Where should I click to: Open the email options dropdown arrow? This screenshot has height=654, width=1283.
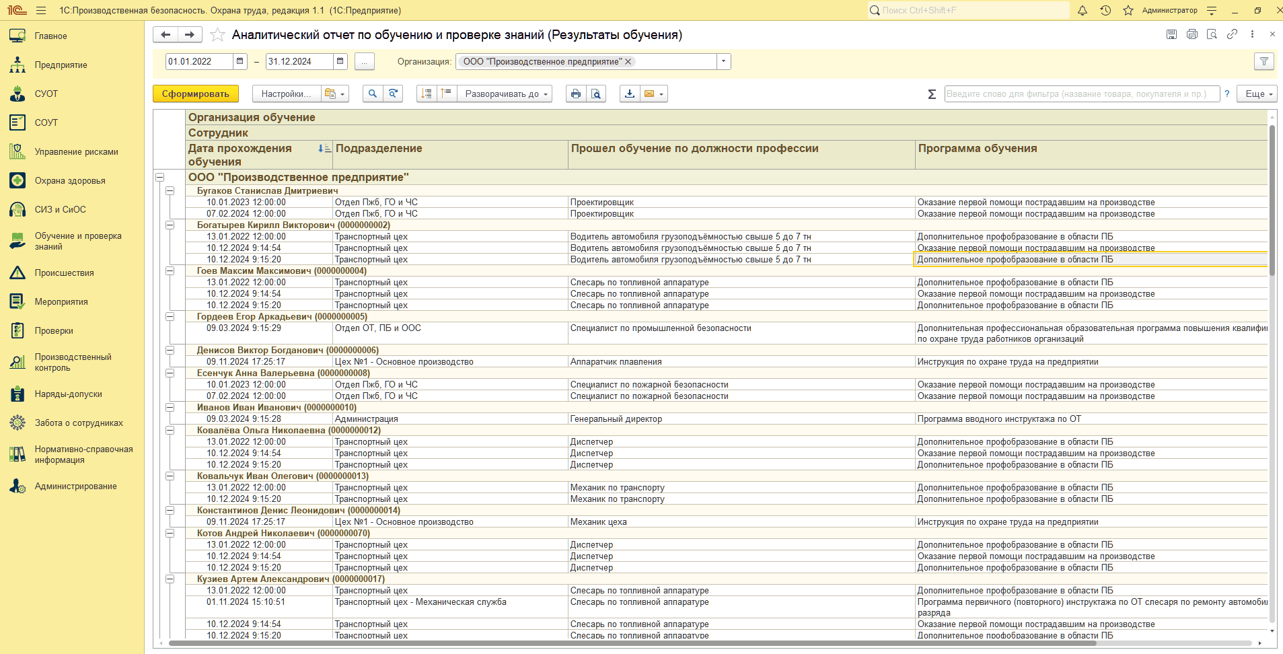[x=662, y=94]
